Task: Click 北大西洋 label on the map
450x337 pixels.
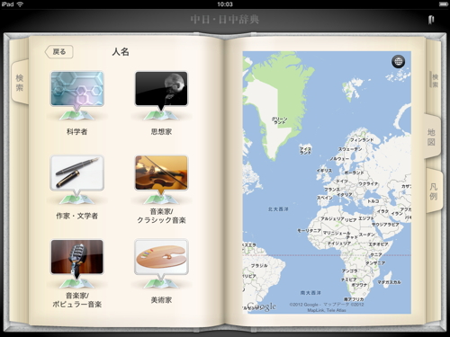Action: (278, 209)
